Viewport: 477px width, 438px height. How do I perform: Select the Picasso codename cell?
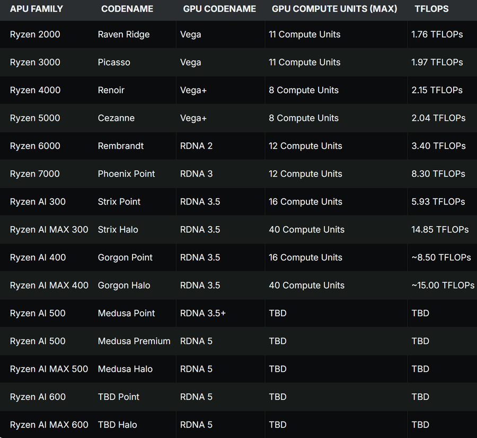pyautogui.click(x=114, y=62)
